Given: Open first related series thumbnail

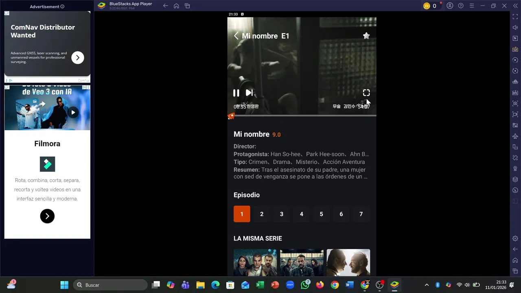Looking at the screenshot, I should [x=255, y=262].
